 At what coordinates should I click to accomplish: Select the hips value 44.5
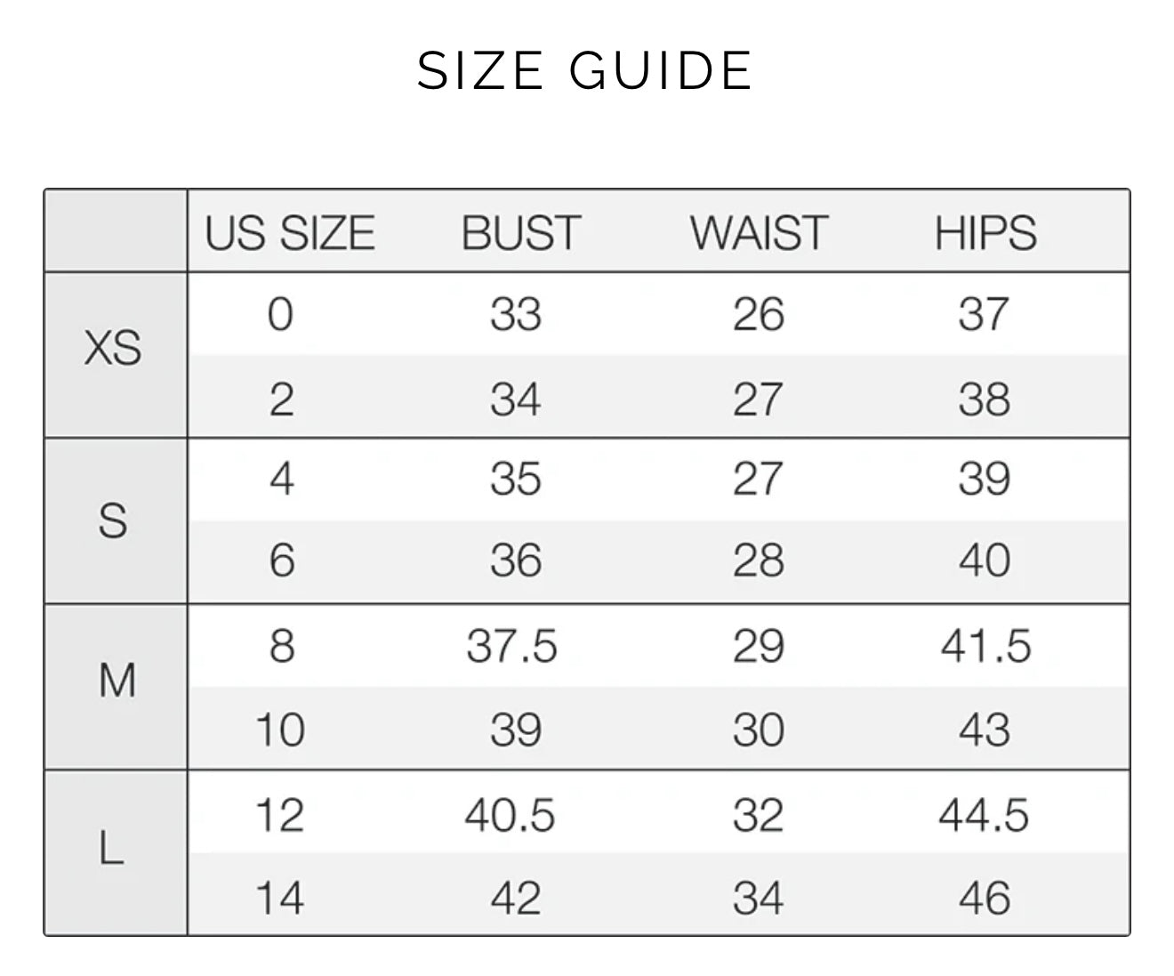pyautogui.click(x=984, y=816)
